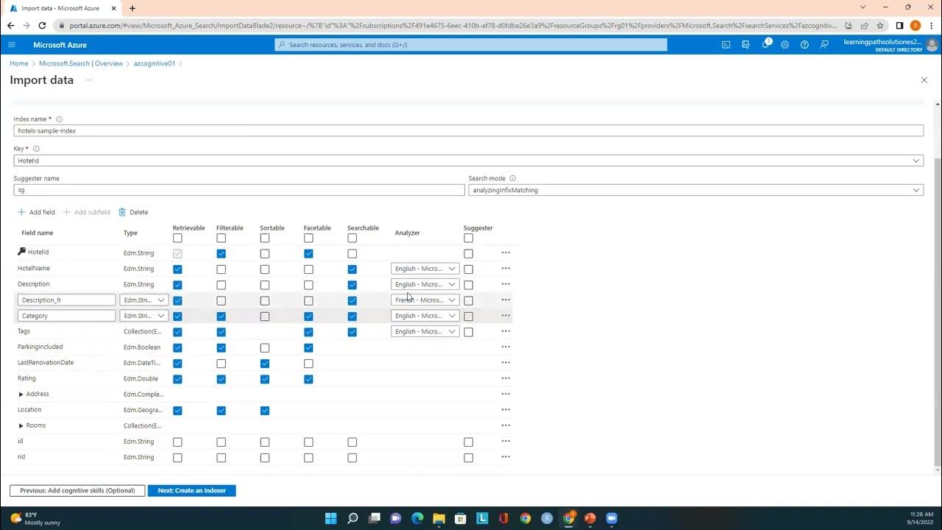Open File Explorer from the taskbar
The image size is (942, 530).
coord(439,518)
